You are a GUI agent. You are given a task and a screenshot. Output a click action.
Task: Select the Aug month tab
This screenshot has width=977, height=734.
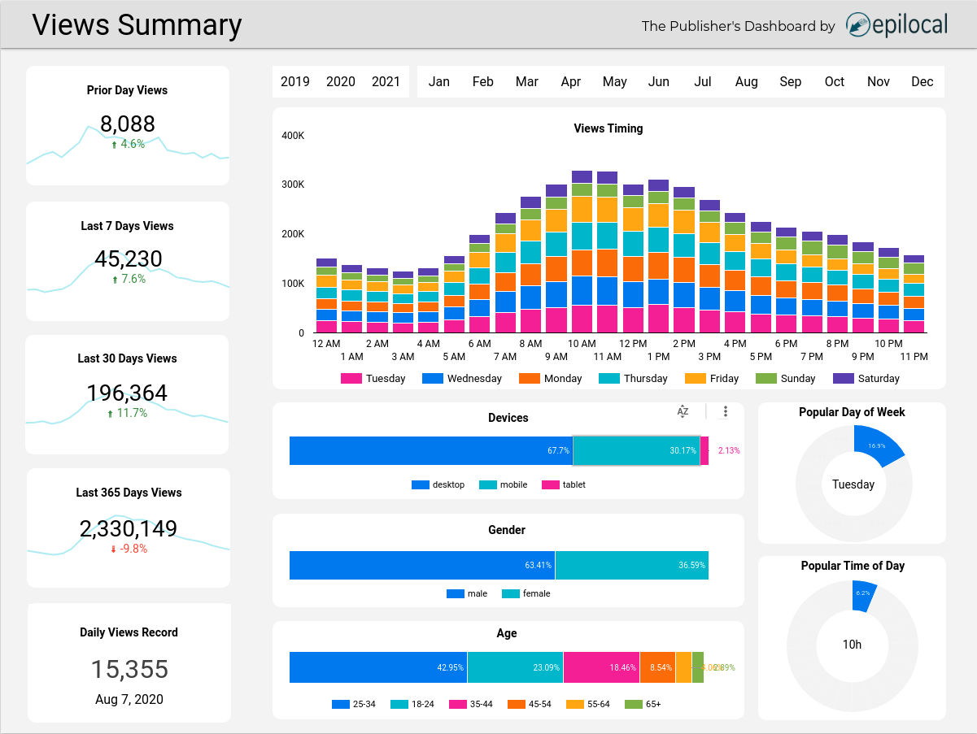click(x=746, y=81)
